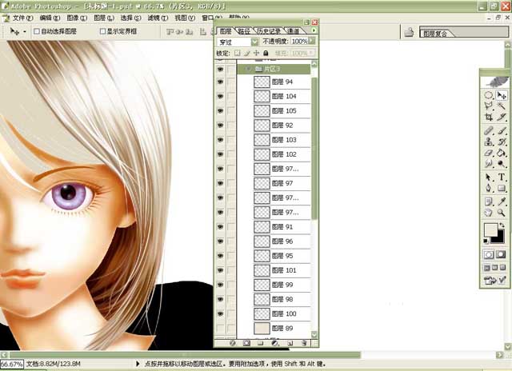Select layer 图层 100 in list
Viewport: 512px width, 371px height.
point(282,314)
